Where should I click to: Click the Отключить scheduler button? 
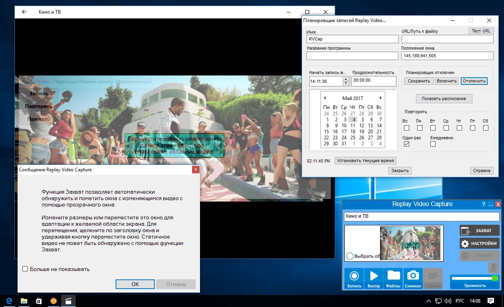(474, 81)
